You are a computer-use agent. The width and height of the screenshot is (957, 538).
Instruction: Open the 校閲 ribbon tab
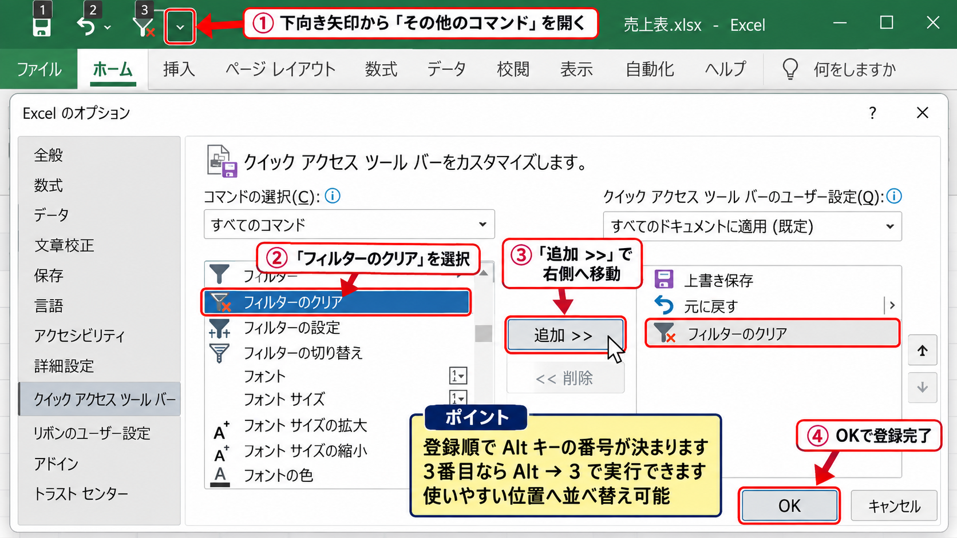point(513,69)
